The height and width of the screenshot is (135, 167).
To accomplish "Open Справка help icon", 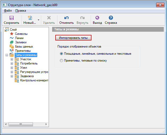I will tap(111, 18).
